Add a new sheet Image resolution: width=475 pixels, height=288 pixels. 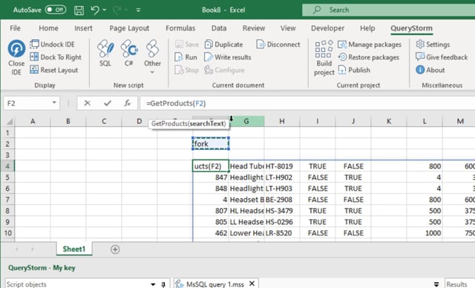click(115, 249)
